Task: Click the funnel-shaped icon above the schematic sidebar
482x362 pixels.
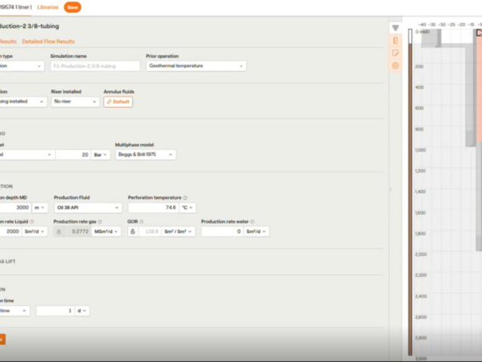Action: pos(395,28)
